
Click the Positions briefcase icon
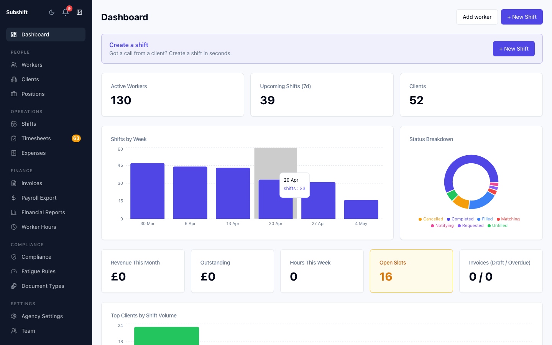coord(14,94)
